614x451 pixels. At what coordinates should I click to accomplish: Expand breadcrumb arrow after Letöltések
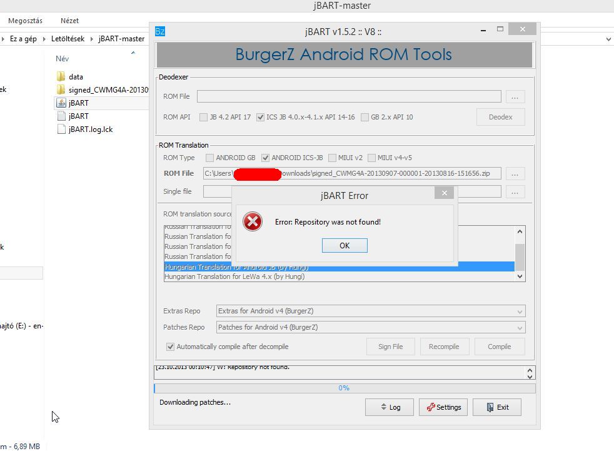click(92, 39)
